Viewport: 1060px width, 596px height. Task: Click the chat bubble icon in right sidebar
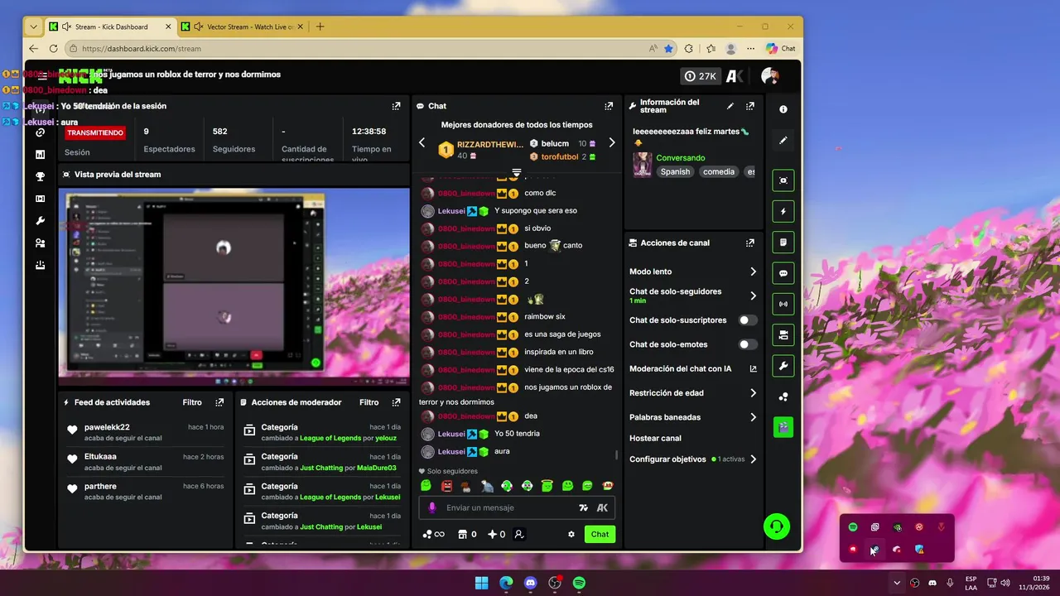tap(783, 273)
